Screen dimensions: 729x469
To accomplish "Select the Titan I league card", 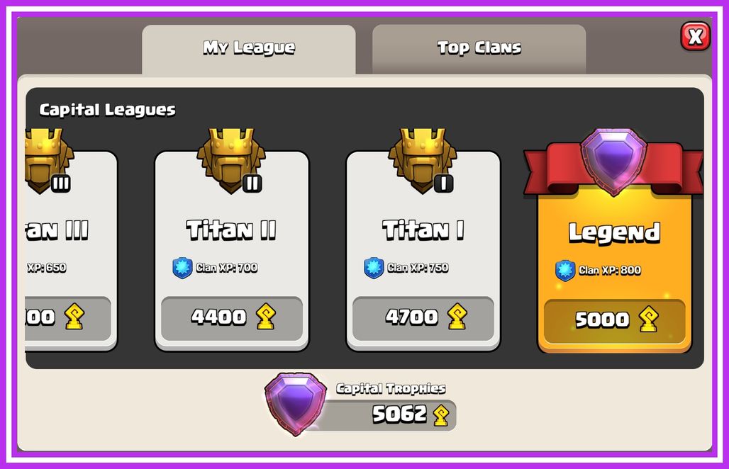I will tap(423, 251).
